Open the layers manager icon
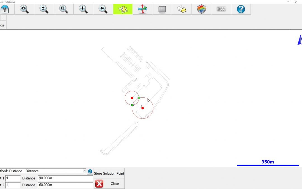The image size is (302, 189). tap(182, 9)
